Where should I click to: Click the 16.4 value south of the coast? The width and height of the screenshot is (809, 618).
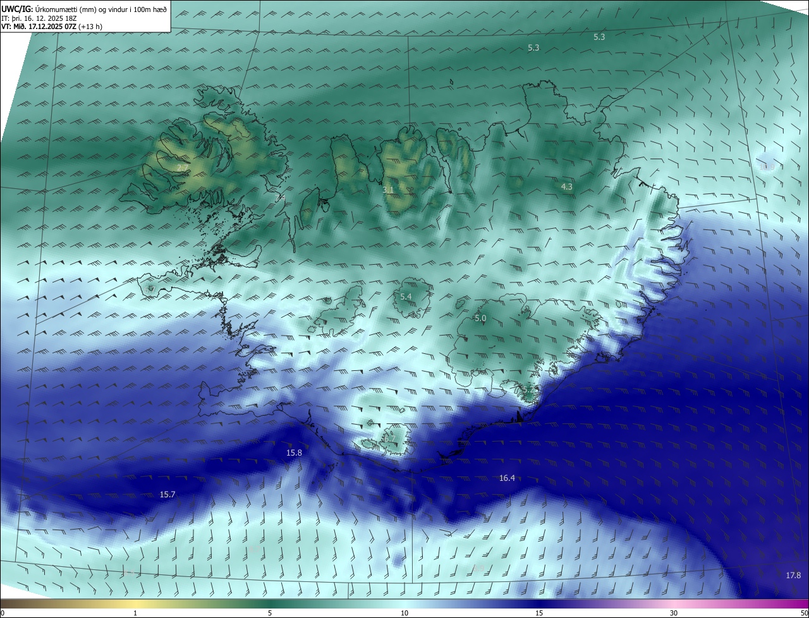tap(507, 478)
